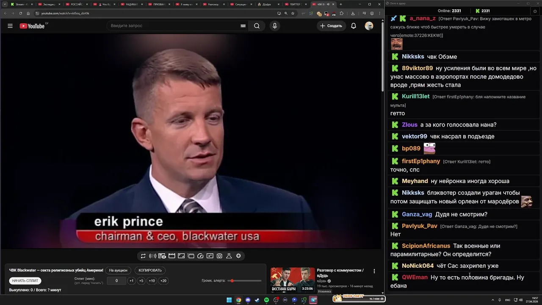542x305 pixels.
Task: Open the volume speaker icon in system tray
Action: click(x=521, y=300)
